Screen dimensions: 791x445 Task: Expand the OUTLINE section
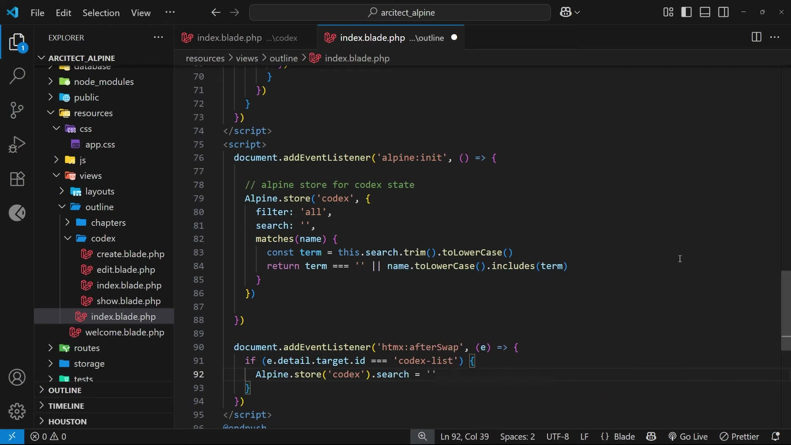coord(65,390)
